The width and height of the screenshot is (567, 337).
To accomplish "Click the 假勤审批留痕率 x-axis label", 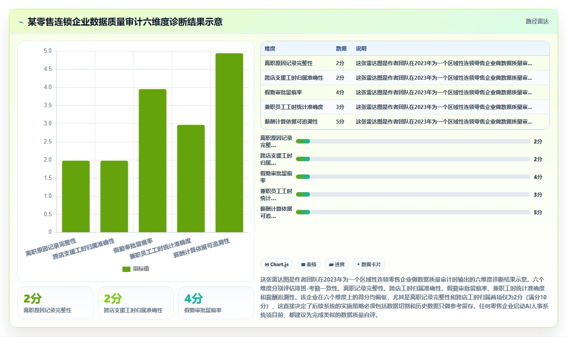I will point(133,245).
